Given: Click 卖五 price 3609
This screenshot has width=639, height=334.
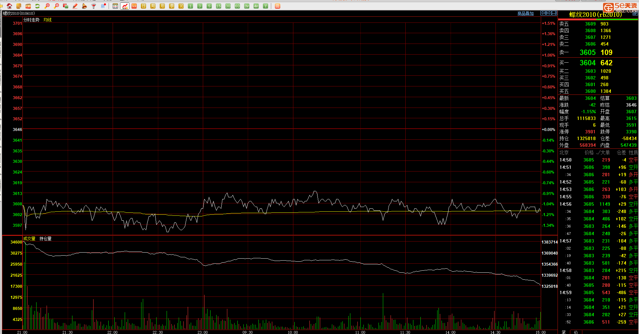Looking at the screenshot, I should 590,24.
